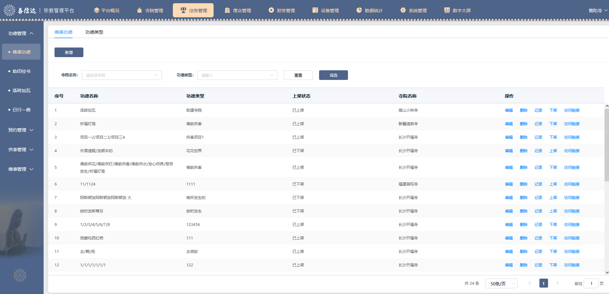Viewport: 609px width, 294px height.
Task: Click the 僧众管理 building icon
Action: [x=227, y=10]
